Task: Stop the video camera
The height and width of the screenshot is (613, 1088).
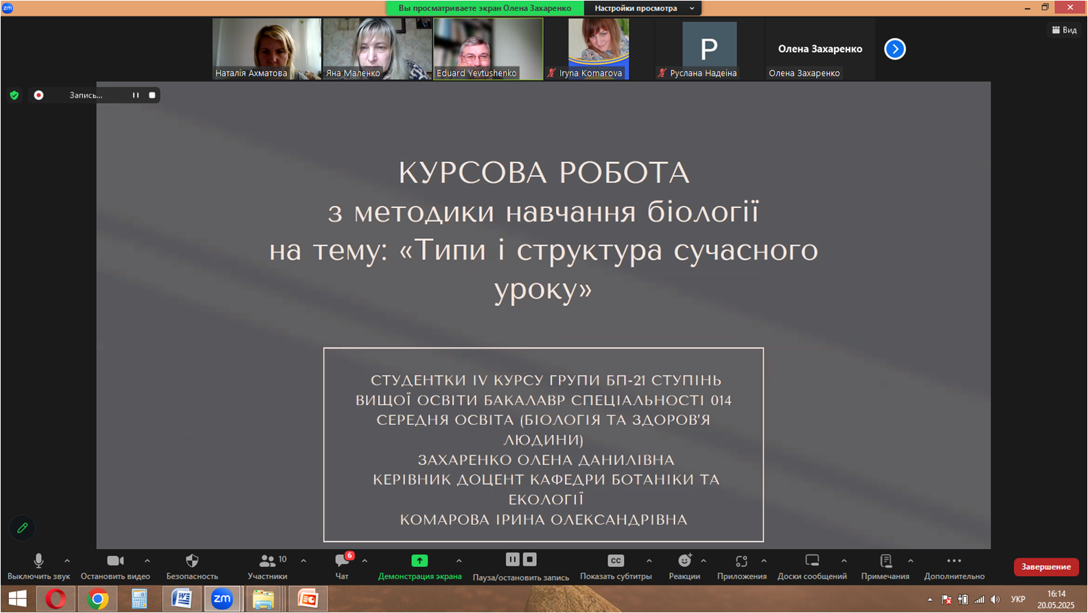Action: (x=115, y=562)
